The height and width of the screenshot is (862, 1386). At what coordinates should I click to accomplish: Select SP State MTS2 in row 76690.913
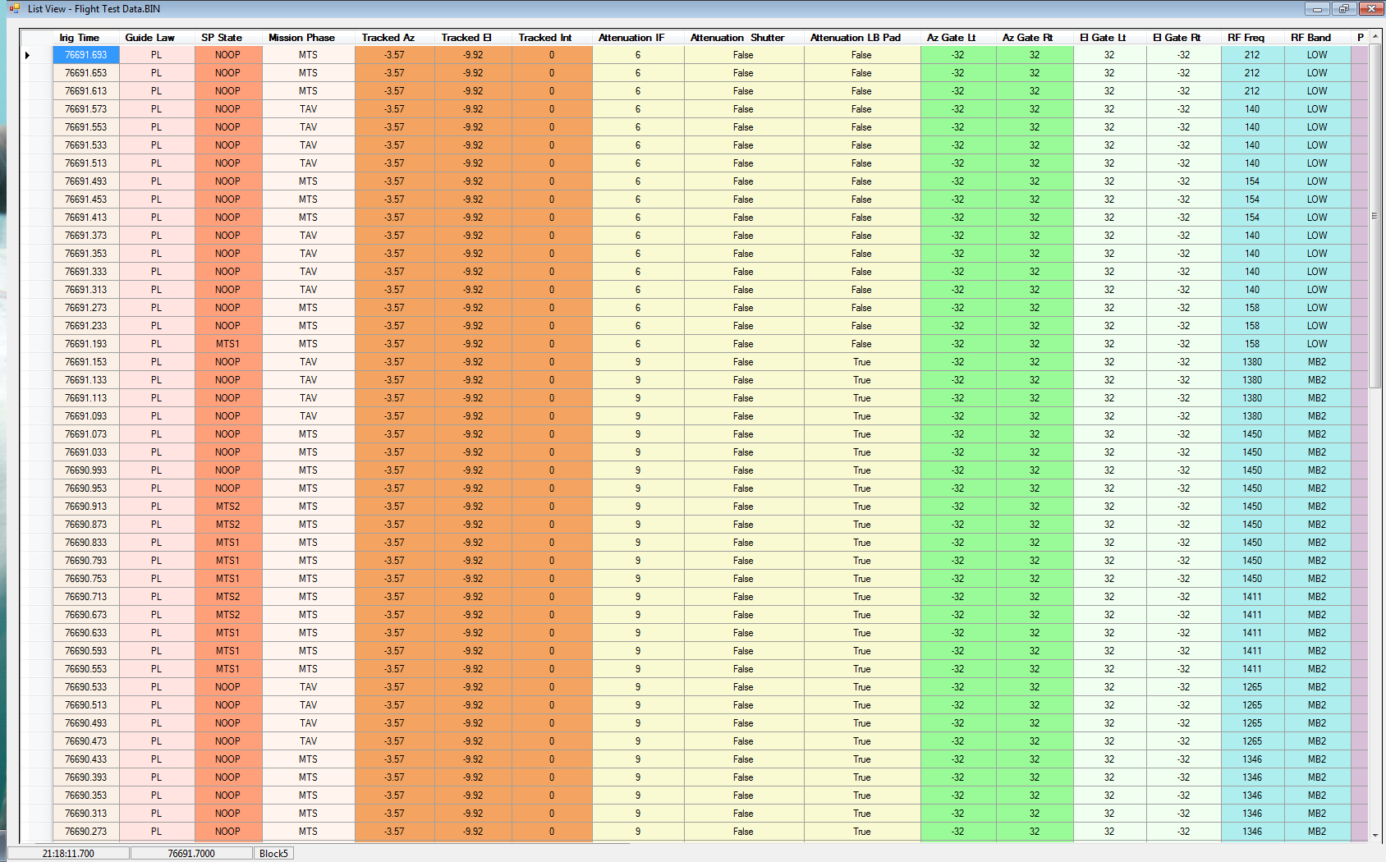[x=228, y=507]
